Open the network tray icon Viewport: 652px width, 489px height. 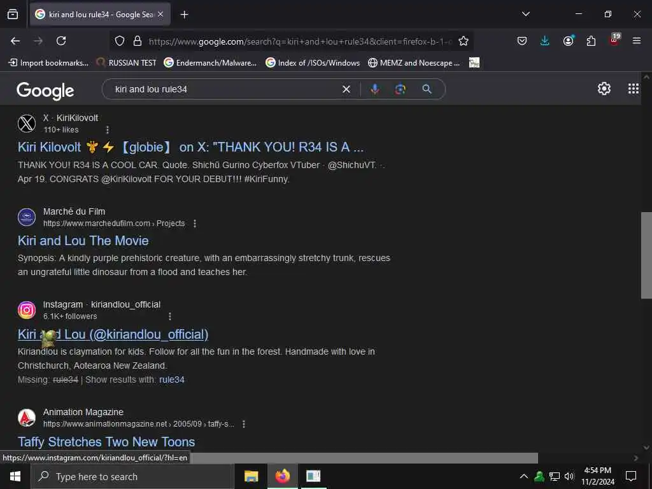click(x=555, y=476)
